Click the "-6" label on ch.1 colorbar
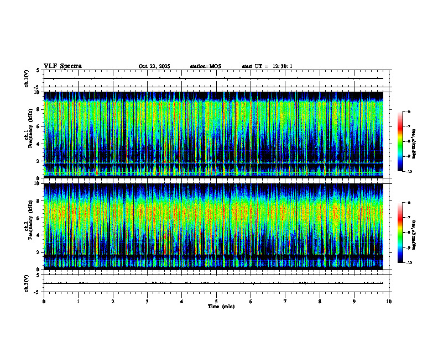438x338 pixels. (408, 112)
